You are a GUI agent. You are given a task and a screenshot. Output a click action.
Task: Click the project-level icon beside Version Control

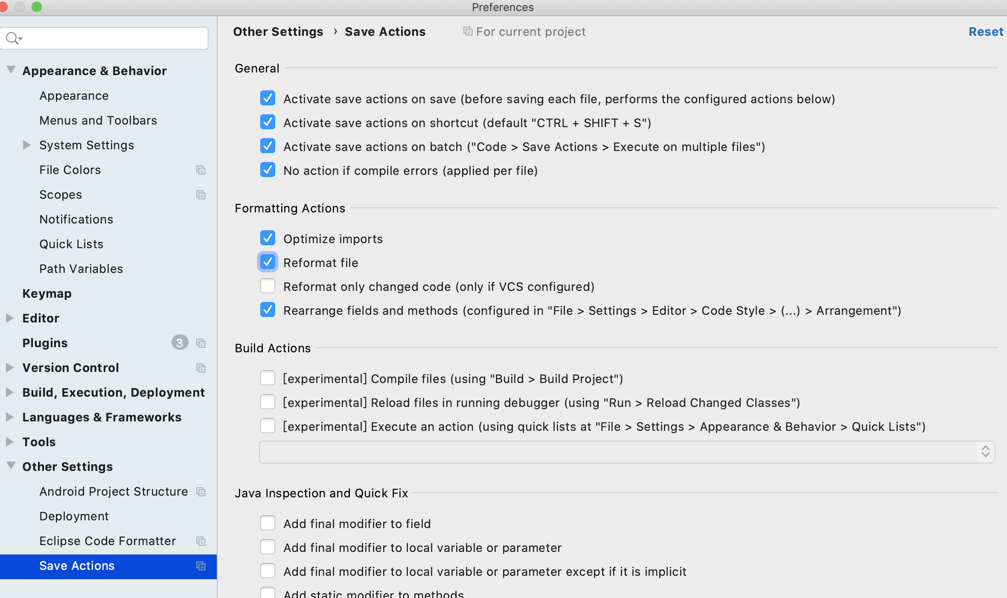pyautogui.click(x=201, y=368)
